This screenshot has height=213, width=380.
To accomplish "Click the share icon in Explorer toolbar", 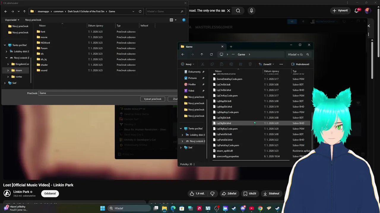I will click(240, 64).
